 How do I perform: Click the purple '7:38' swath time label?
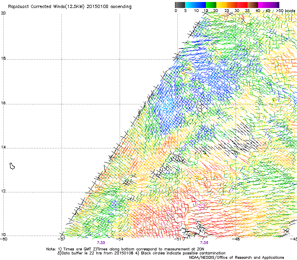click(x=204, y=243)
